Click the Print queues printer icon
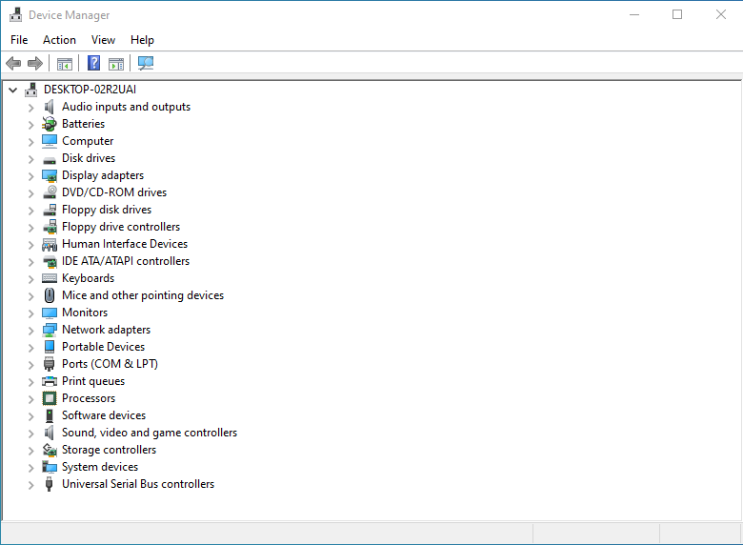The width and height of the screenshot is (743, 545). coord(50,381)
